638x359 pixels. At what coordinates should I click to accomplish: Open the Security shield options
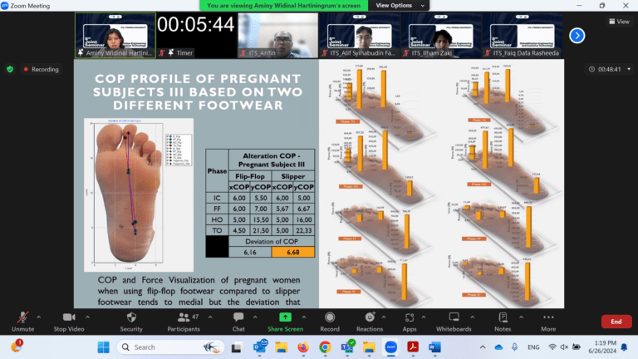tap(131, 321)
